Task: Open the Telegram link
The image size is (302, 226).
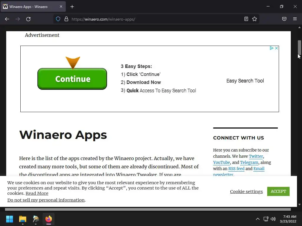Action: coord(249,162)
